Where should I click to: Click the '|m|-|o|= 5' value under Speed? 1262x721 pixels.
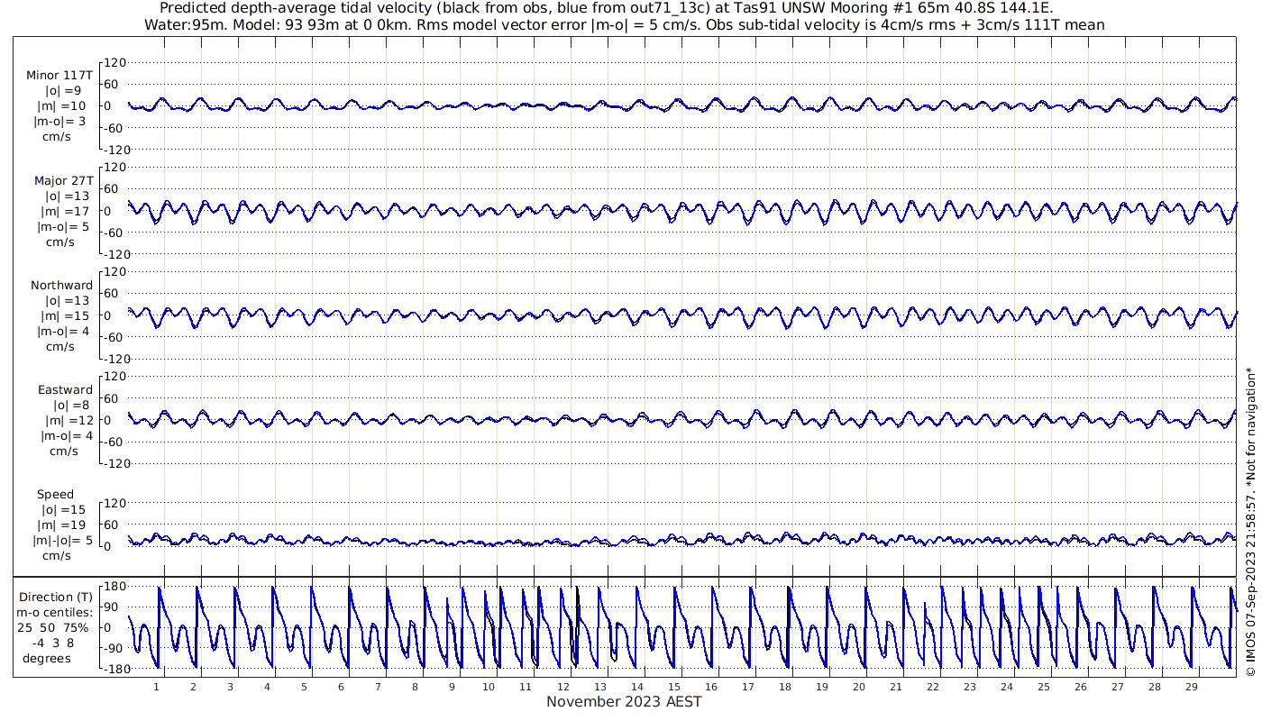63,541
